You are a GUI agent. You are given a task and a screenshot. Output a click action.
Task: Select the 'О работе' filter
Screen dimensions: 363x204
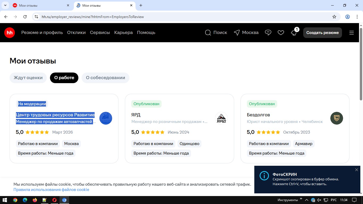point(64,78)
